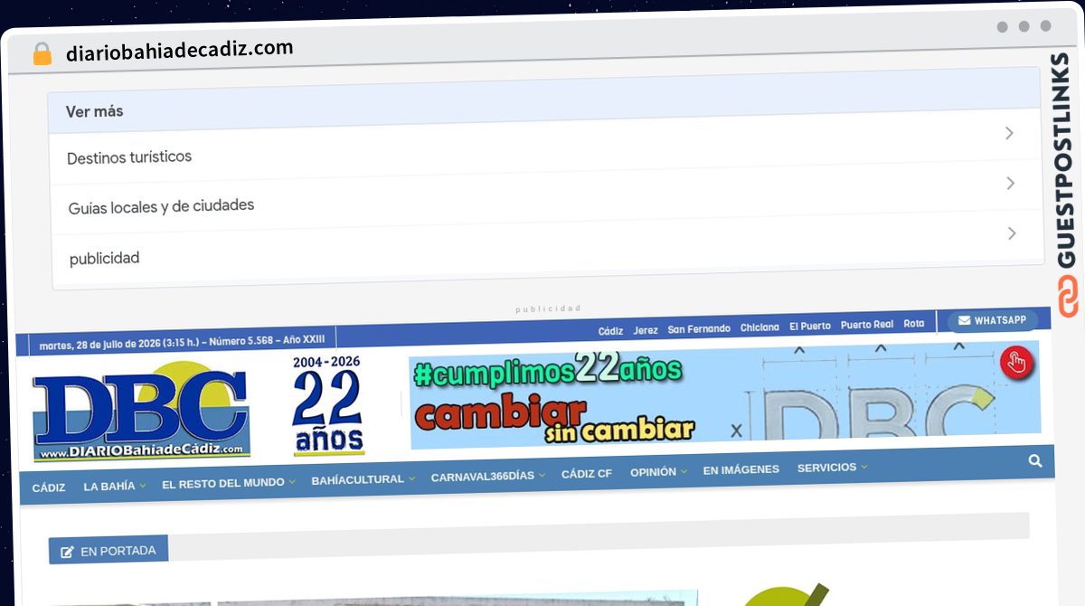Screen dimensions: 1085x606
Task: Go to the Cádiz CF section
Action: (x=586, y=474)
